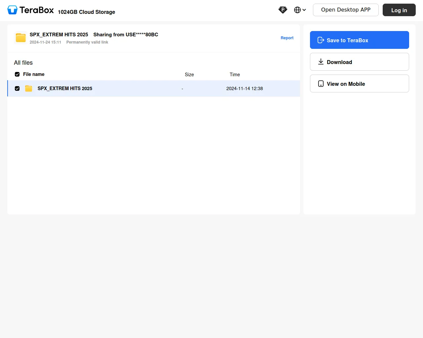Click the Download button
The height and width of the screenshot is (338, 423).
pos(360,62)
